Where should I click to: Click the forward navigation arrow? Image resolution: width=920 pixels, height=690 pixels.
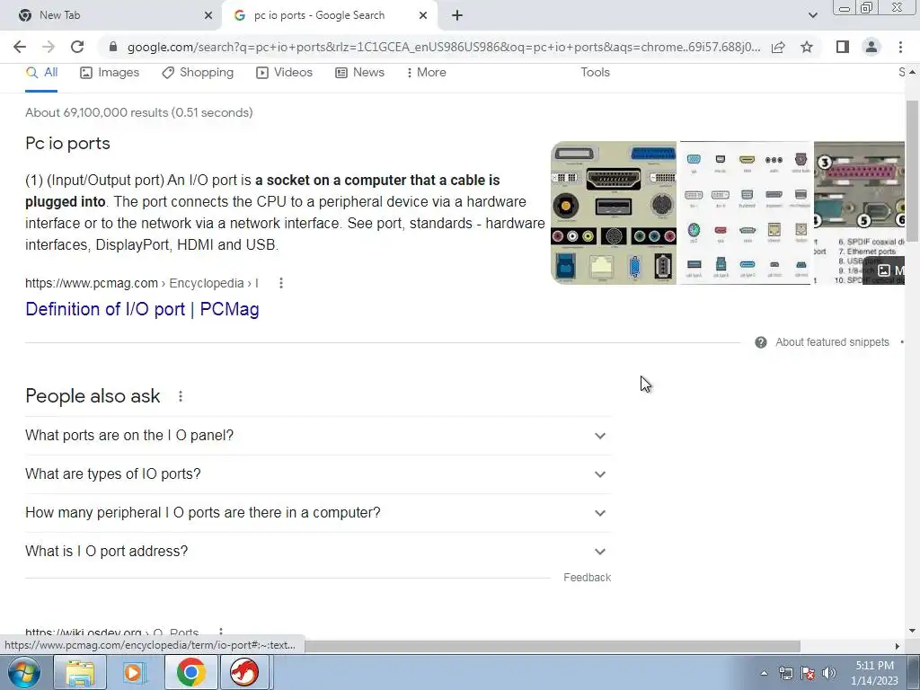pyautogui.click(x=49, y=47)
